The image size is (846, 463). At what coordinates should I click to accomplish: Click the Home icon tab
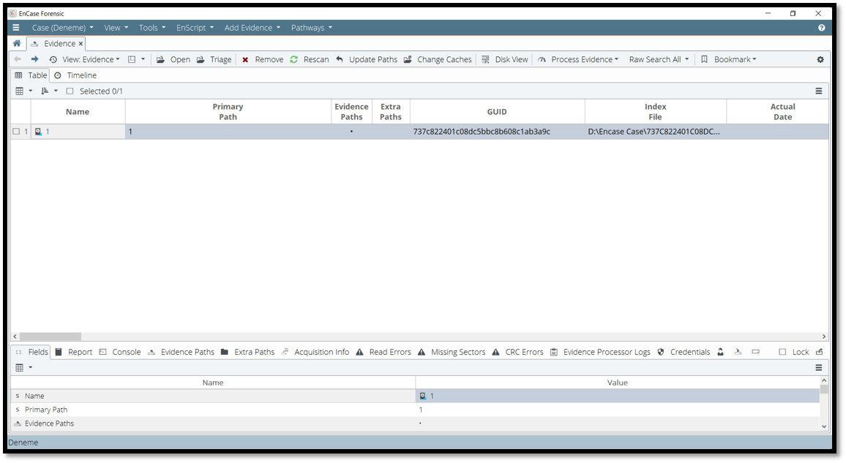pyautogui.click(x=17, y=44)
